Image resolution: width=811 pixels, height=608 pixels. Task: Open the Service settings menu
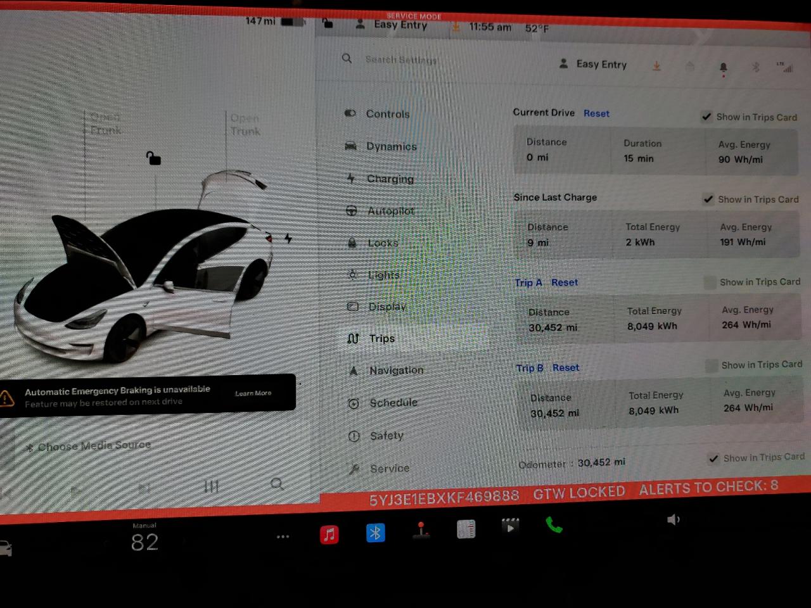(x=389, y=469)
